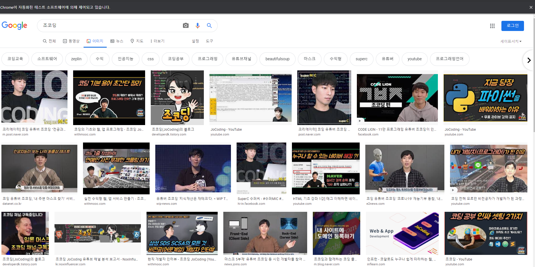Select the 수익 filter chip
535x267 pixels.
click(100, 59)
